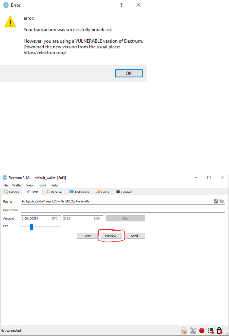Click the red network status icon
This screenshot has height=336, width=229.
202,330
